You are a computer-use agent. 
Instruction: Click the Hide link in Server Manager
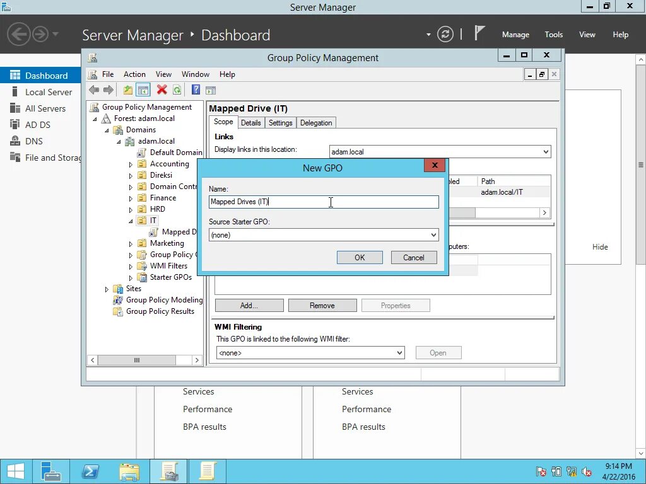(600, 246)
